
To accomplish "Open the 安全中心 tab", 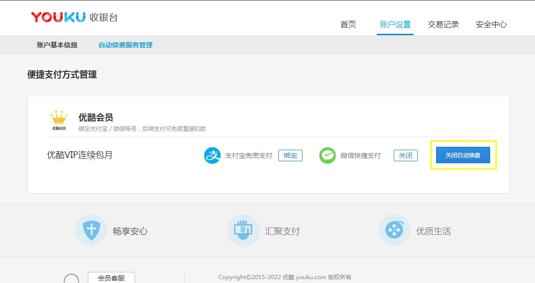I will (491, 25).
